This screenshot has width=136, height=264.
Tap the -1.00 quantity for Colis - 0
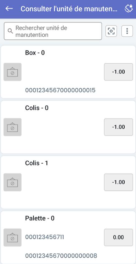tap(119, 127)
